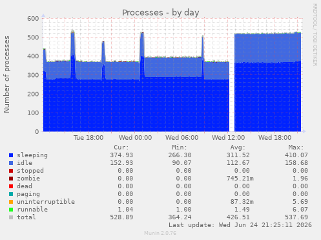Click the 'Avg:' column header
321x240 pixels.
[238, 147]
